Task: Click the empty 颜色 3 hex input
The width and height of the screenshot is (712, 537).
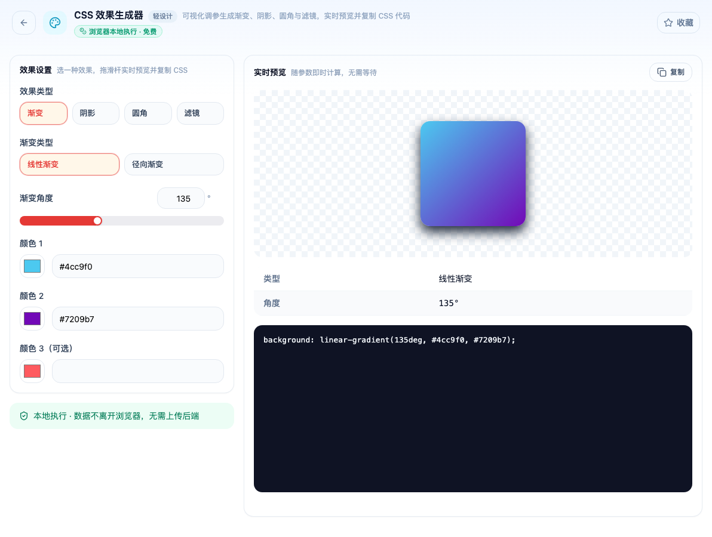Action: (x=138, y=372)
